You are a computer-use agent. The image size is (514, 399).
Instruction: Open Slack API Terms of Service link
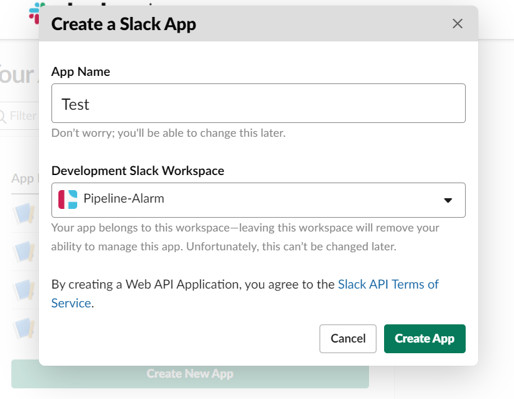pos(388,284)
